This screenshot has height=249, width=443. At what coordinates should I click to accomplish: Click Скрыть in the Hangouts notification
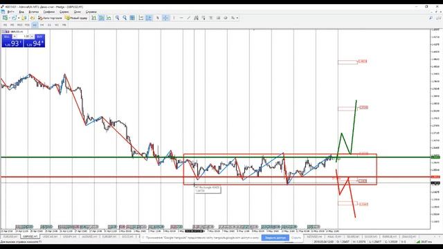click(296, 238)
